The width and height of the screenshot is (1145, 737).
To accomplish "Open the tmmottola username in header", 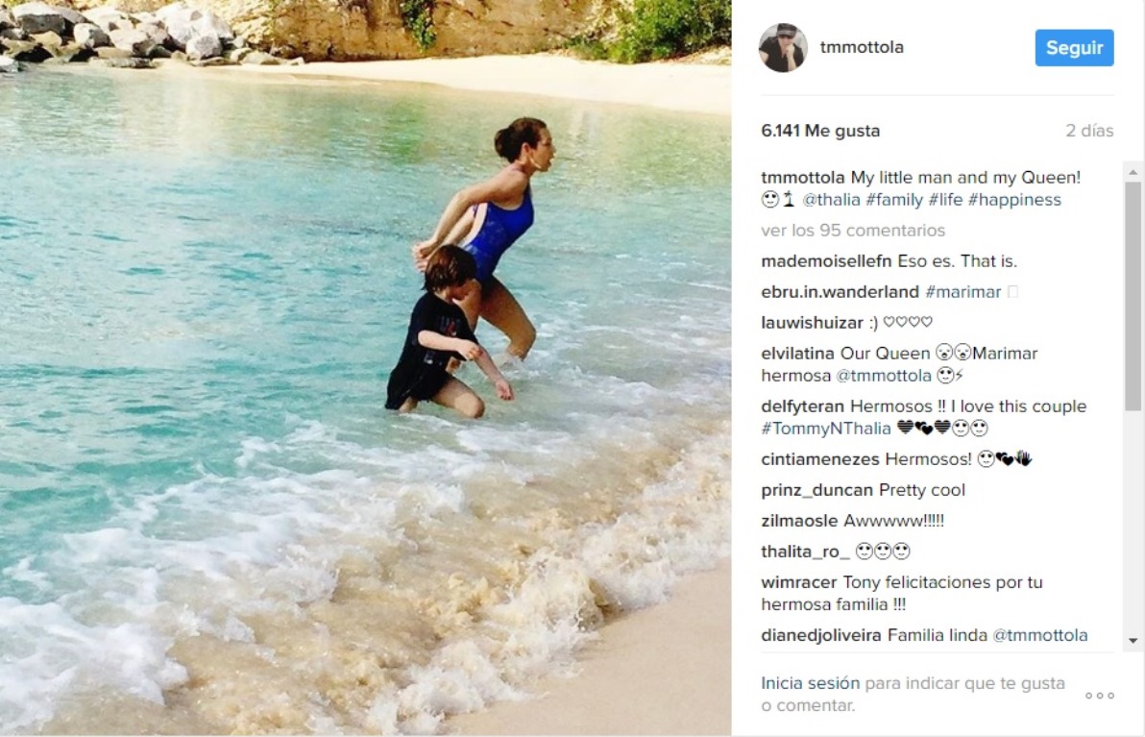I will 862,47.
